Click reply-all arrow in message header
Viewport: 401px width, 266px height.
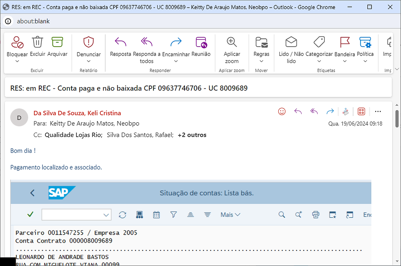coord(314,111)
